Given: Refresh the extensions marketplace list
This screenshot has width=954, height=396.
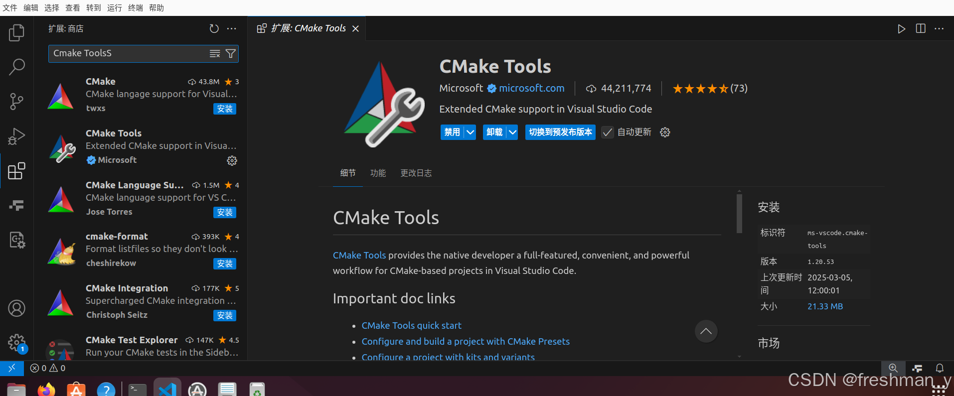Looking at the screenshot, I should [214, 29].
